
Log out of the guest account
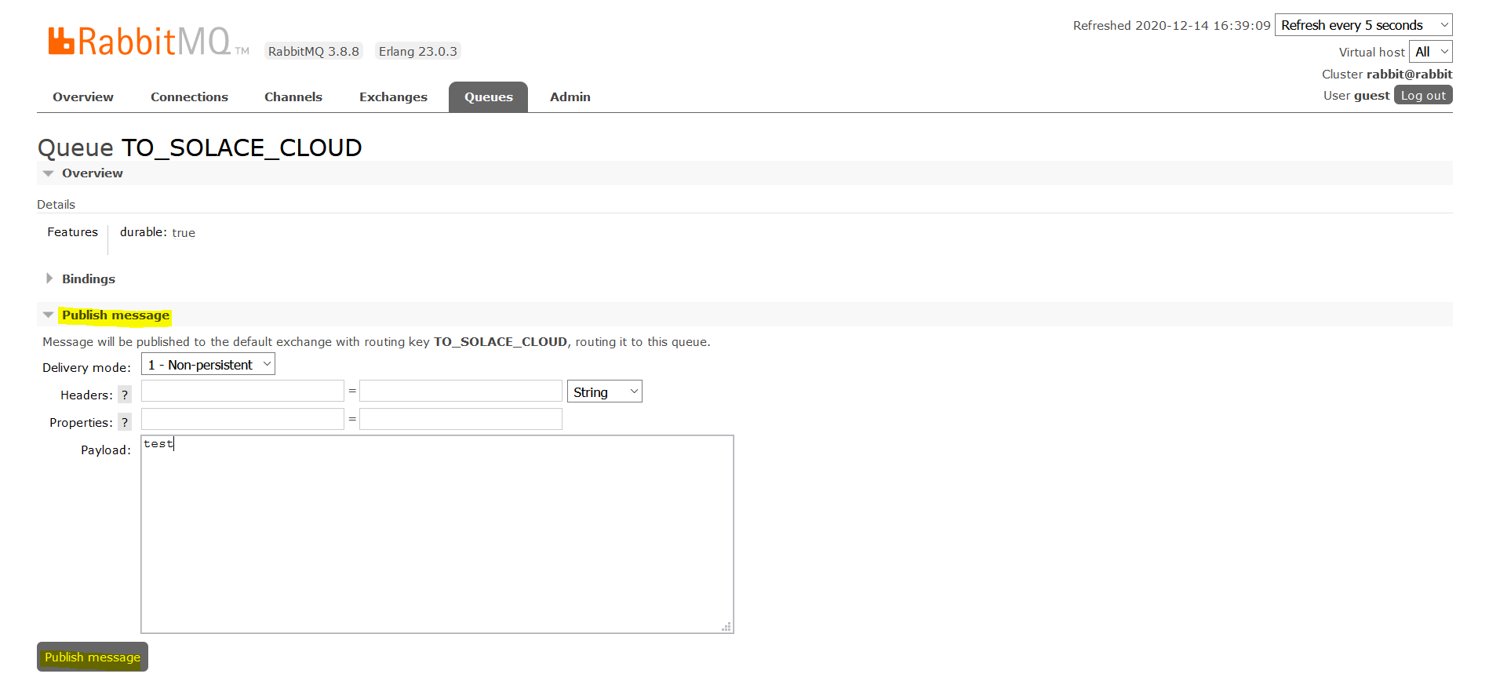pyautogui.click(x=1422, y=96)
